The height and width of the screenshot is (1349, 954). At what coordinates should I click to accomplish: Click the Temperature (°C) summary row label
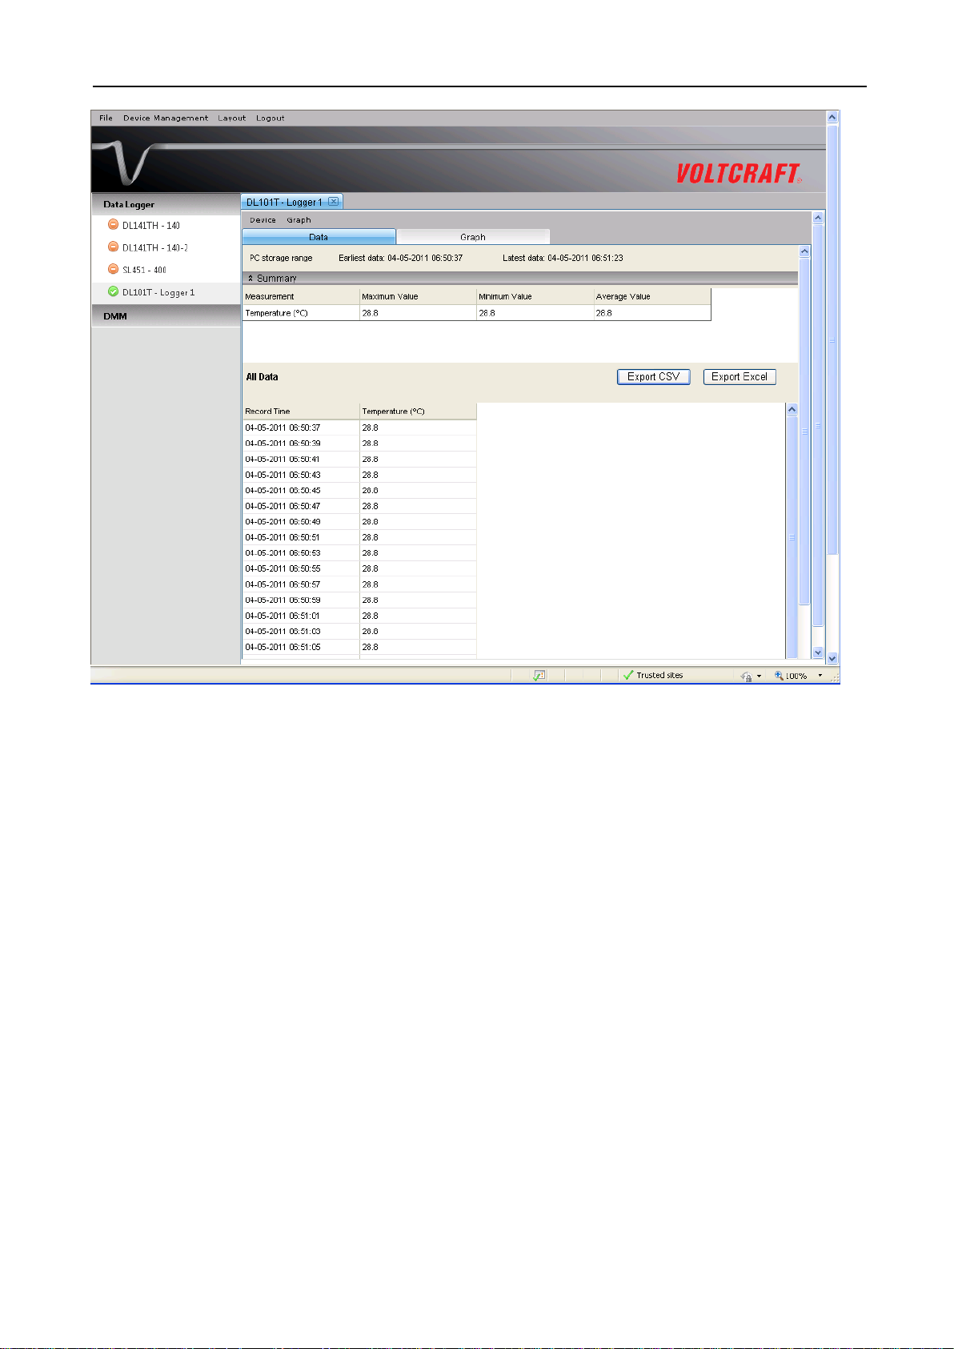[x=276, y=313]
